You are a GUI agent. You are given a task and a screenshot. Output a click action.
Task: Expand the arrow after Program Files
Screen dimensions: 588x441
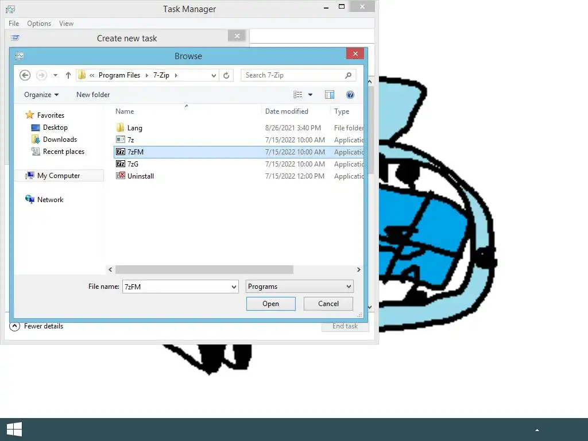(x=146, y=75)
